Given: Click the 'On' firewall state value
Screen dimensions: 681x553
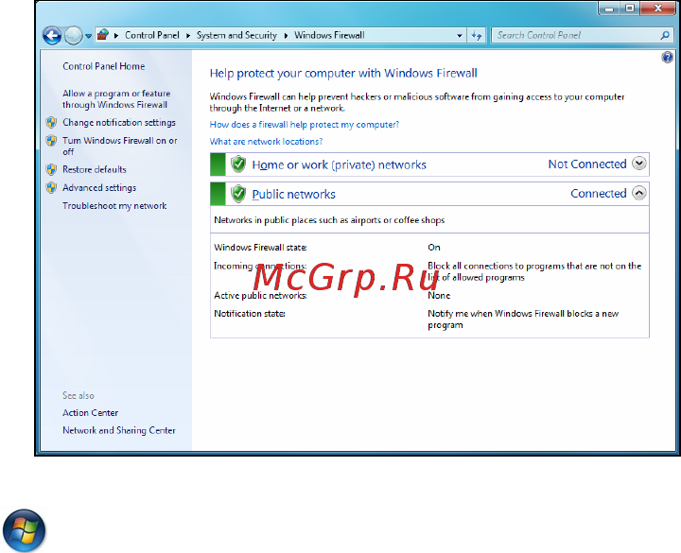Looking at the screenshot, I should point(434,248).
